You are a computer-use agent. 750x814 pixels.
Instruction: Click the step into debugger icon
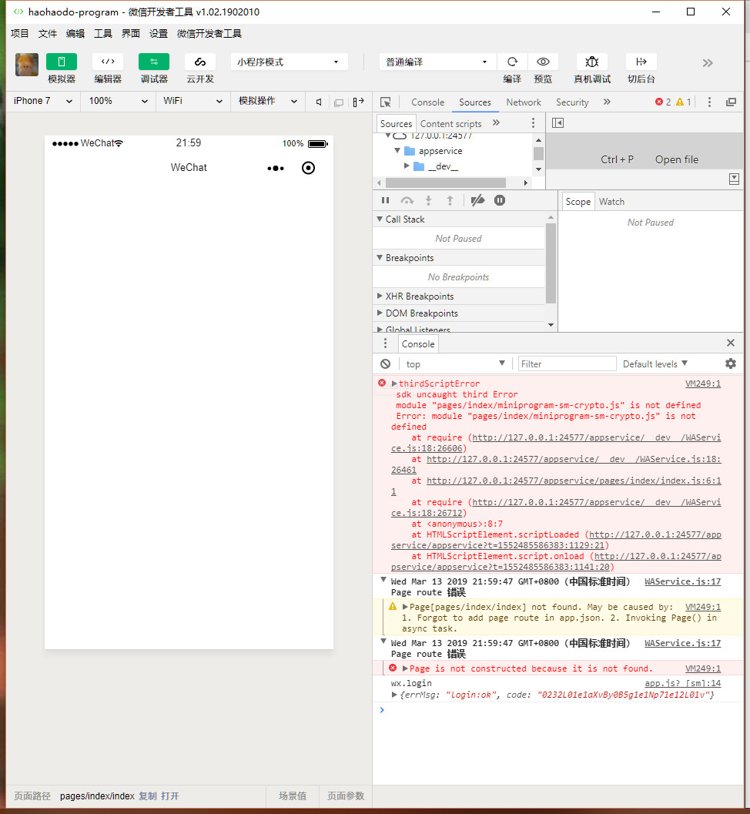click(x=428, y=200)
